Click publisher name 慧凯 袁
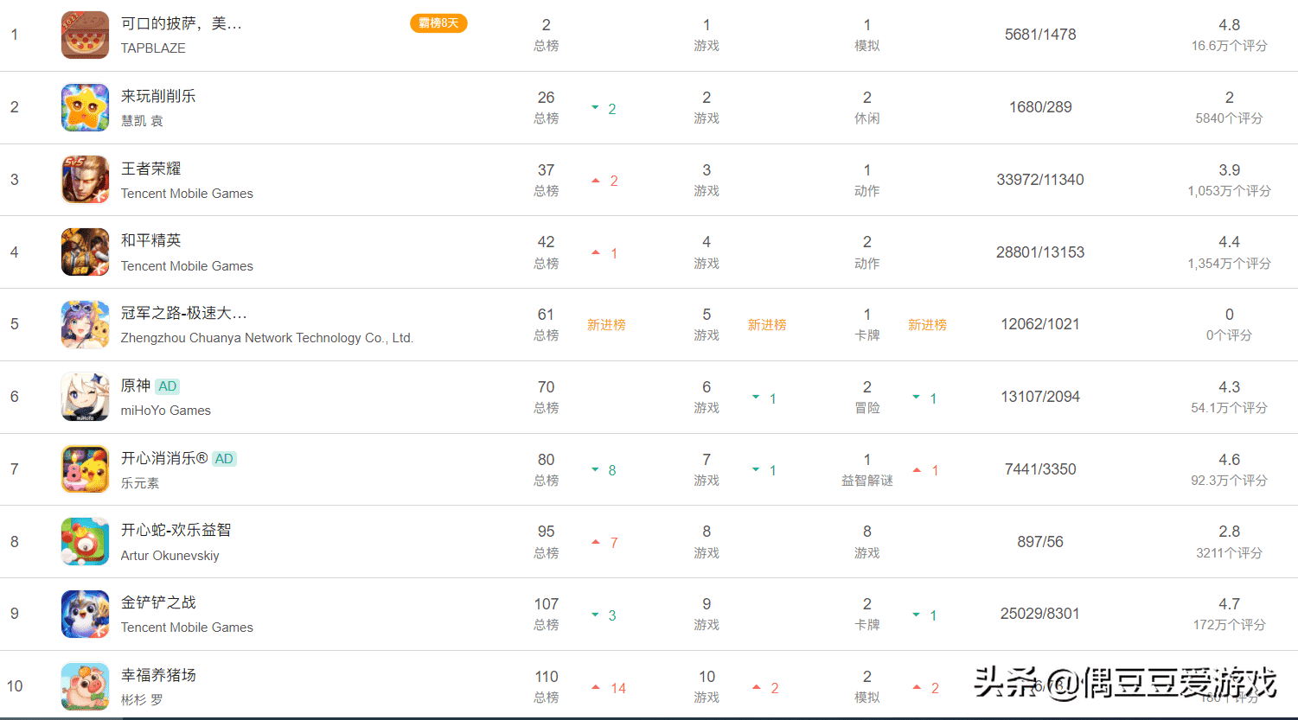This screenshot has height=720, width=1298. coord(142,121)
